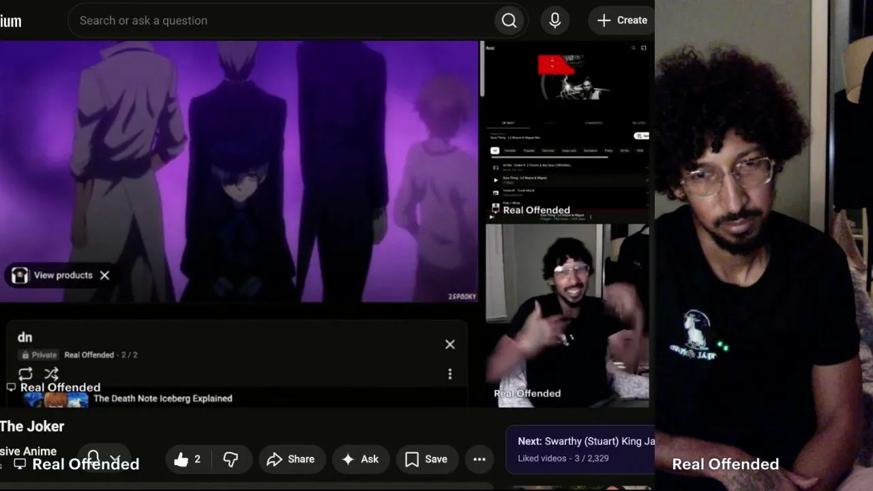The height and width of the screenshot is (491, 873).
Task: Open the Create menu
Action: 622,20
